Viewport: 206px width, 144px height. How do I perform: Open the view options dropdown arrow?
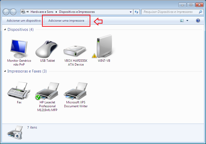[x=187, y=21]
